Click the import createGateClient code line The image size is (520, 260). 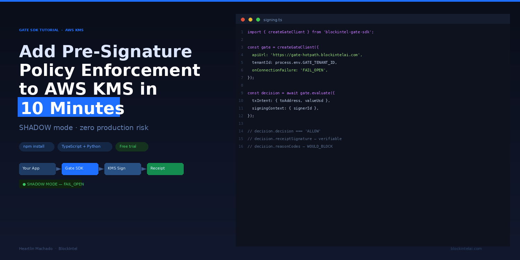[x=311, y=32]
